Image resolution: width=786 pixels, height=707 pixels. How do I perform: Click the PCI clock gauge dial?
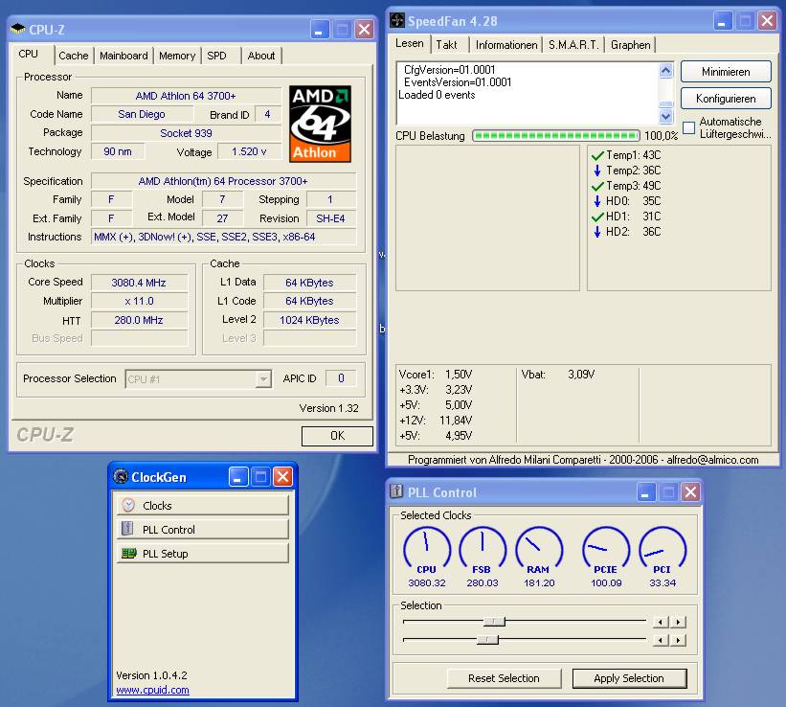(x=662, y=547)
